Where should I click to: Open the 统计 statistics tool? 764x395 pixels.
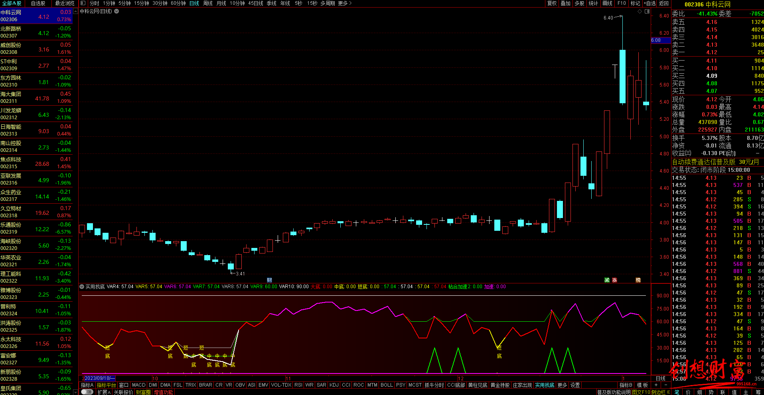point(593,3)
